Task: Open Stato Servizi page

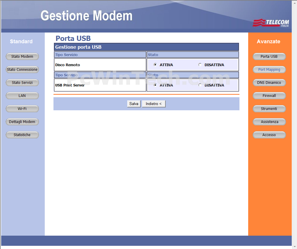Action: [x=22, y=82]
